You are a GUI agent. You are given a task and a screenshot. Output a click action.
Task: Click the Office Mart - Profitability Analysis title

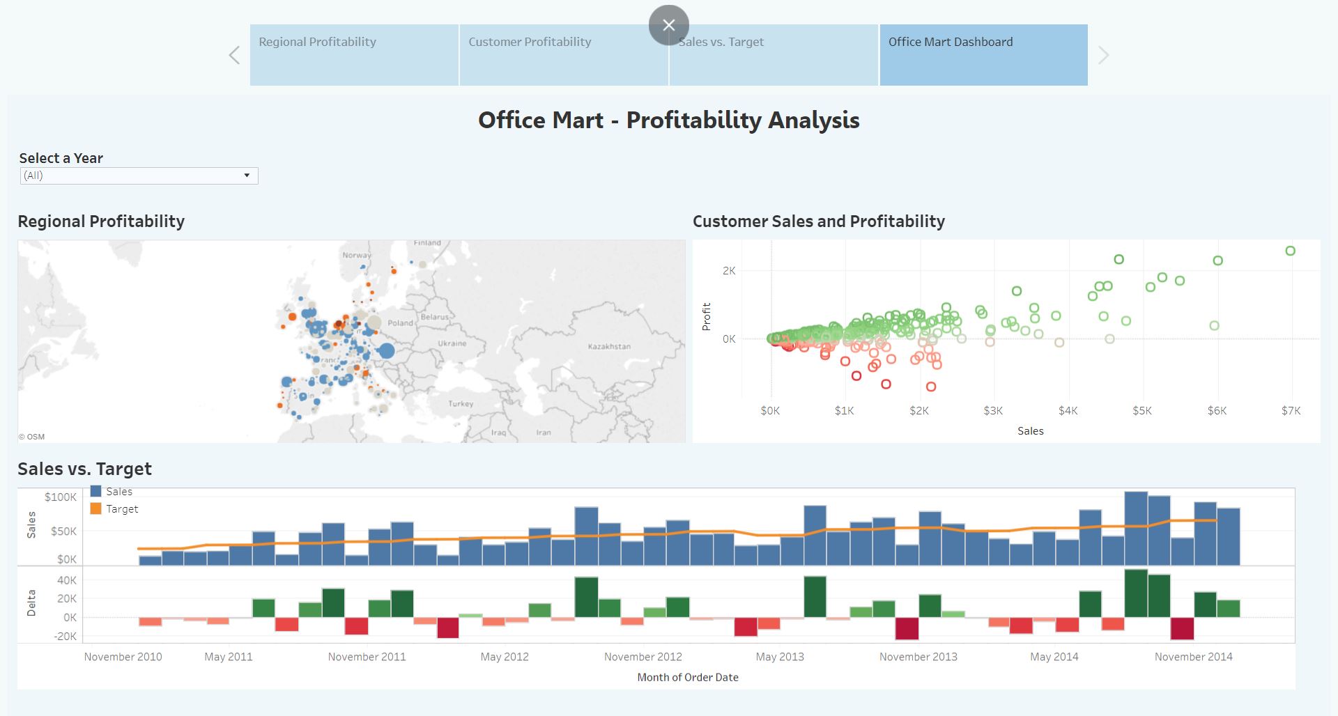[669, 120]
